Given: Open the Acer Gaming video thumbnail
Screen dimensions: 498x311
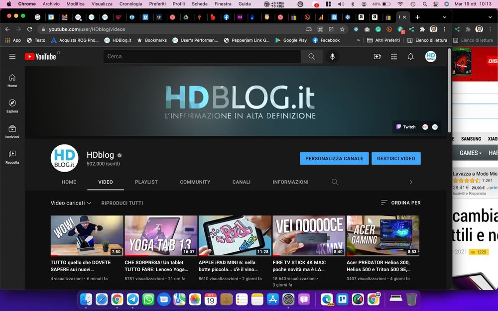Looking at the screenshot, I should point(383,236).
